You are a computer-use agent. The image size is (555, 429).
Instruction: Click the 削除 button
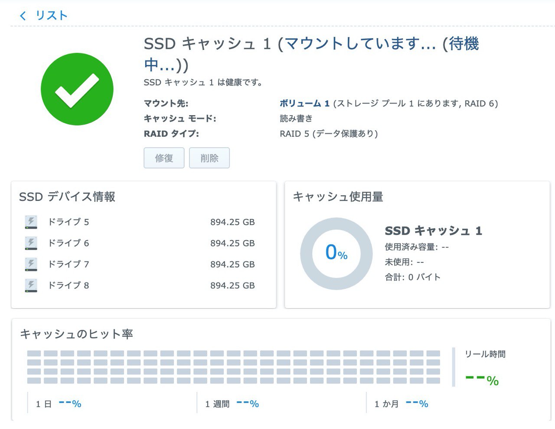coord(209,158)
